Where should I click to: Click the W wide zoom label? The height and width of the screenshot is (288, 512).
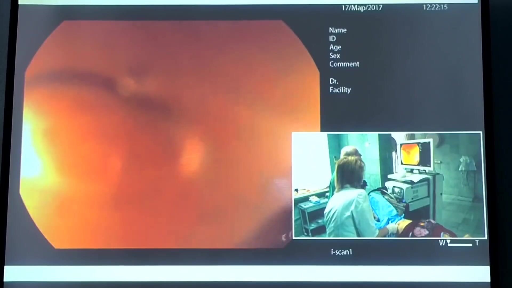click(442, 243)
